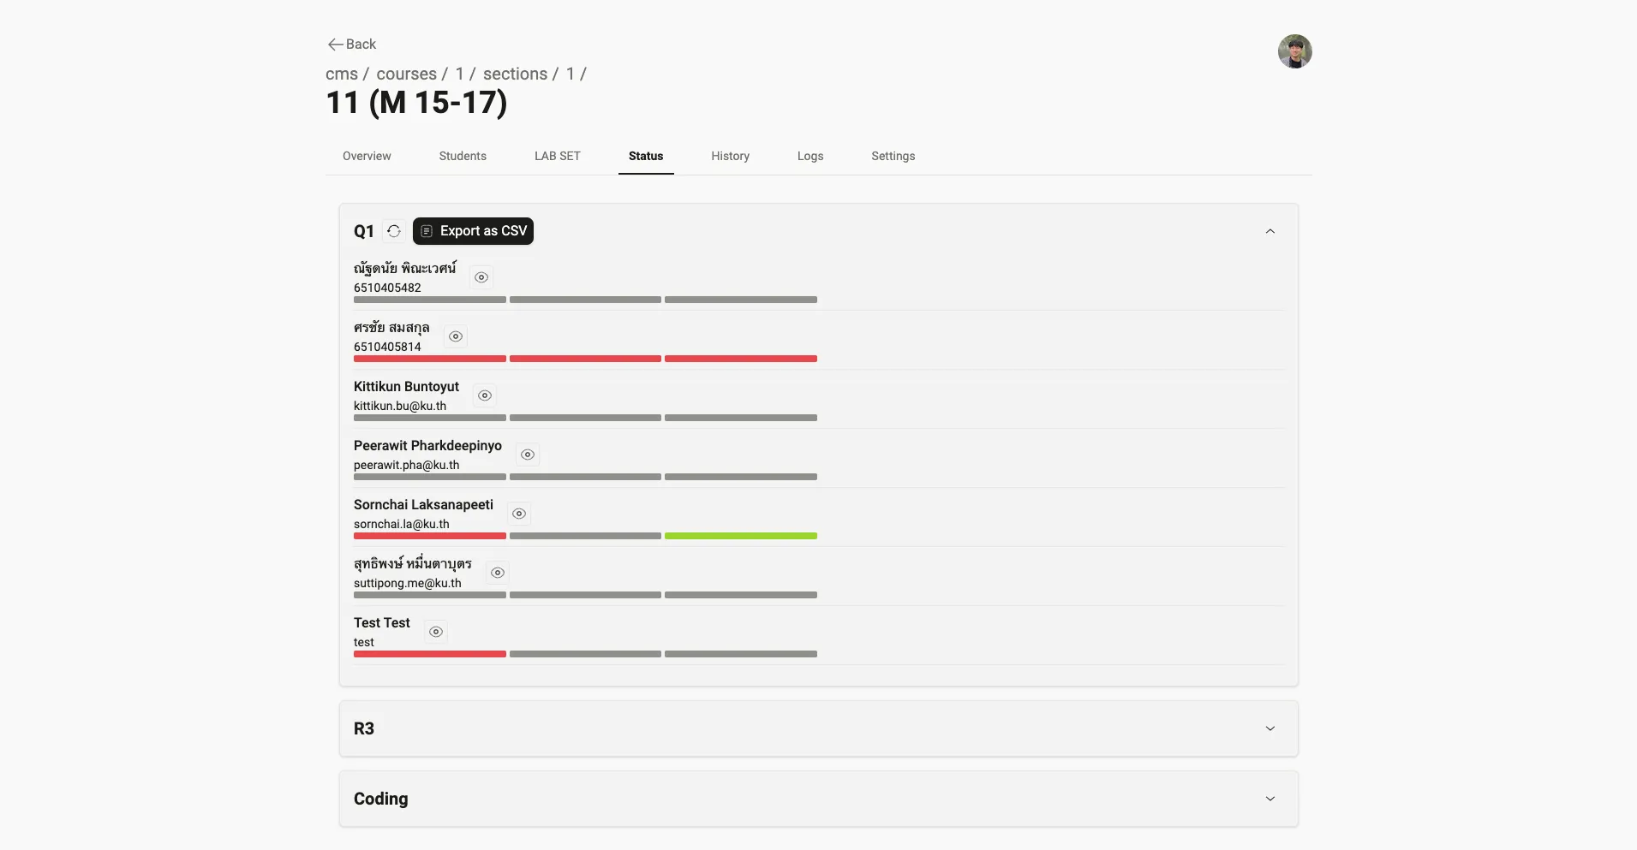Open eye icon for Sornchai Laksanapeeti
The height and width of the screenshot is (850, 1637).
pyautogui.click(x=519, y=514)
